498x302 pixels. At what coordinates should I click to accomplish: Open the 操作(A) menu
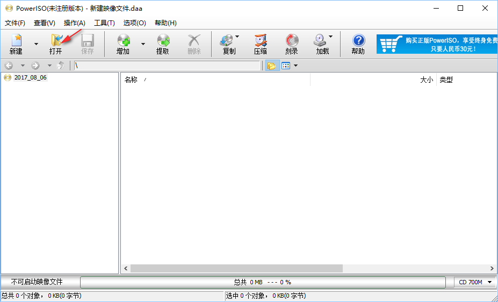[x=74, y=23]
